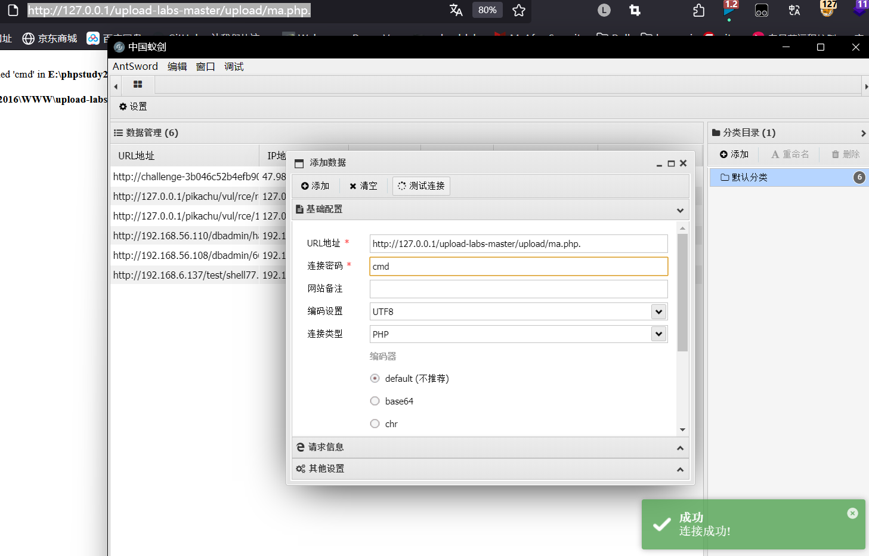Image resolution: width=869 pixels, height=556 pixels.
Task: Open the 京东商城 bookmark
Action: [x=50, y=38]
